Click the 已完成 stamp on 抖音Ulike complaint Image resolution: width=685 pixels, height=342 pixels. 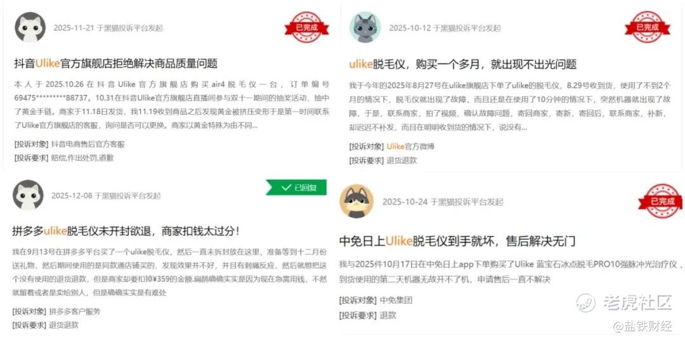307,27
